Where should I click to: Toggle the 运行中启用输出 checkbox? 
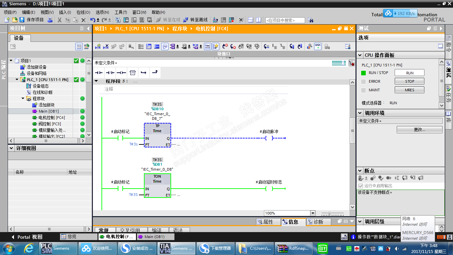tap(361, 186)
